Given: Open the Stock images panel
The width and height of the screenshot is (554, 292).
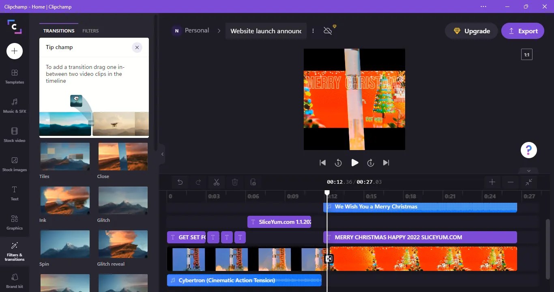Looking at the screenshot, I should [x=14, y=164].
